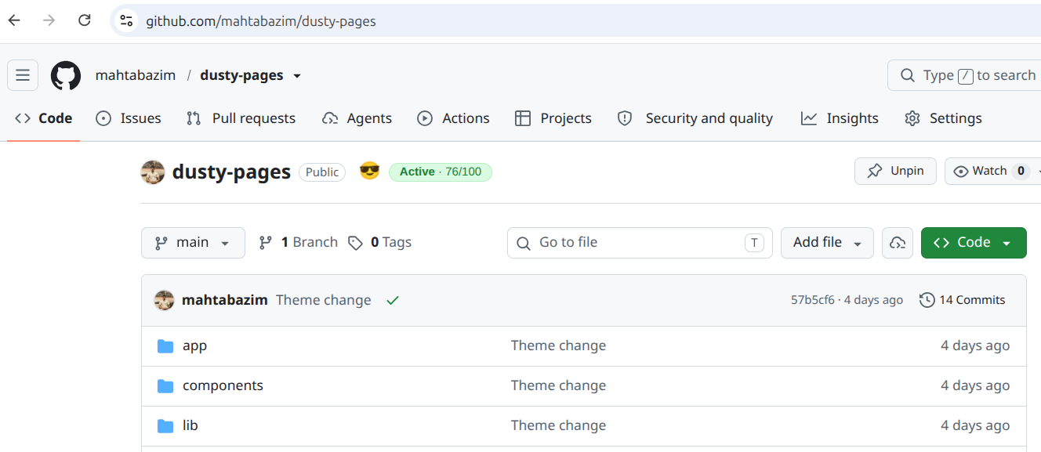
Task: Click the folder icon for lib
Action: click(x=165, y=426)
